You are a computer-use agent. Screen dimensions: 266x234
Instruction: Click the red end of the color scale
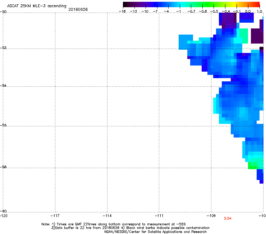click(x=256, y=4)
